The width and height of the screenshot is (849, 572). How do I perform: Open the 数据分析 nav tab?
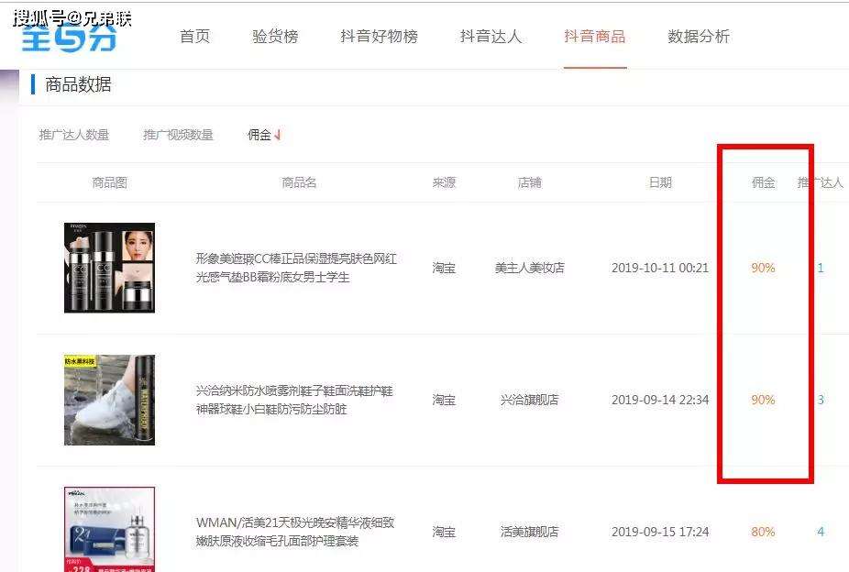tap(699, 37)
